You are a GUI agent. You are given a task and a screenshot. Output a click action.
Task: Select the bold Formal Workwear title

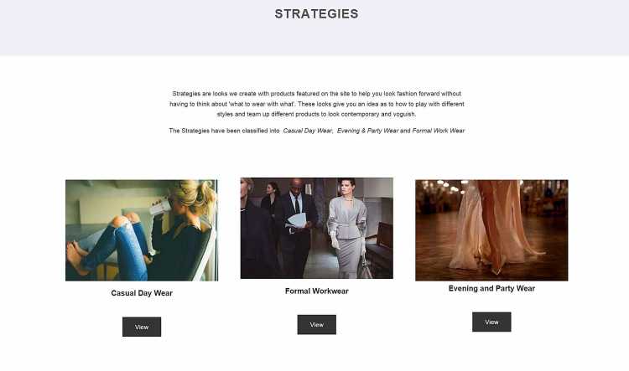316,291
